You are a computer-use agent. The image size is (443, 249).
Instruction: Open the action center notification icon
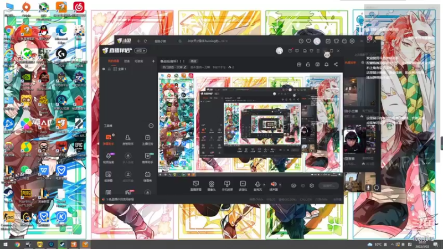coord(435,245)
